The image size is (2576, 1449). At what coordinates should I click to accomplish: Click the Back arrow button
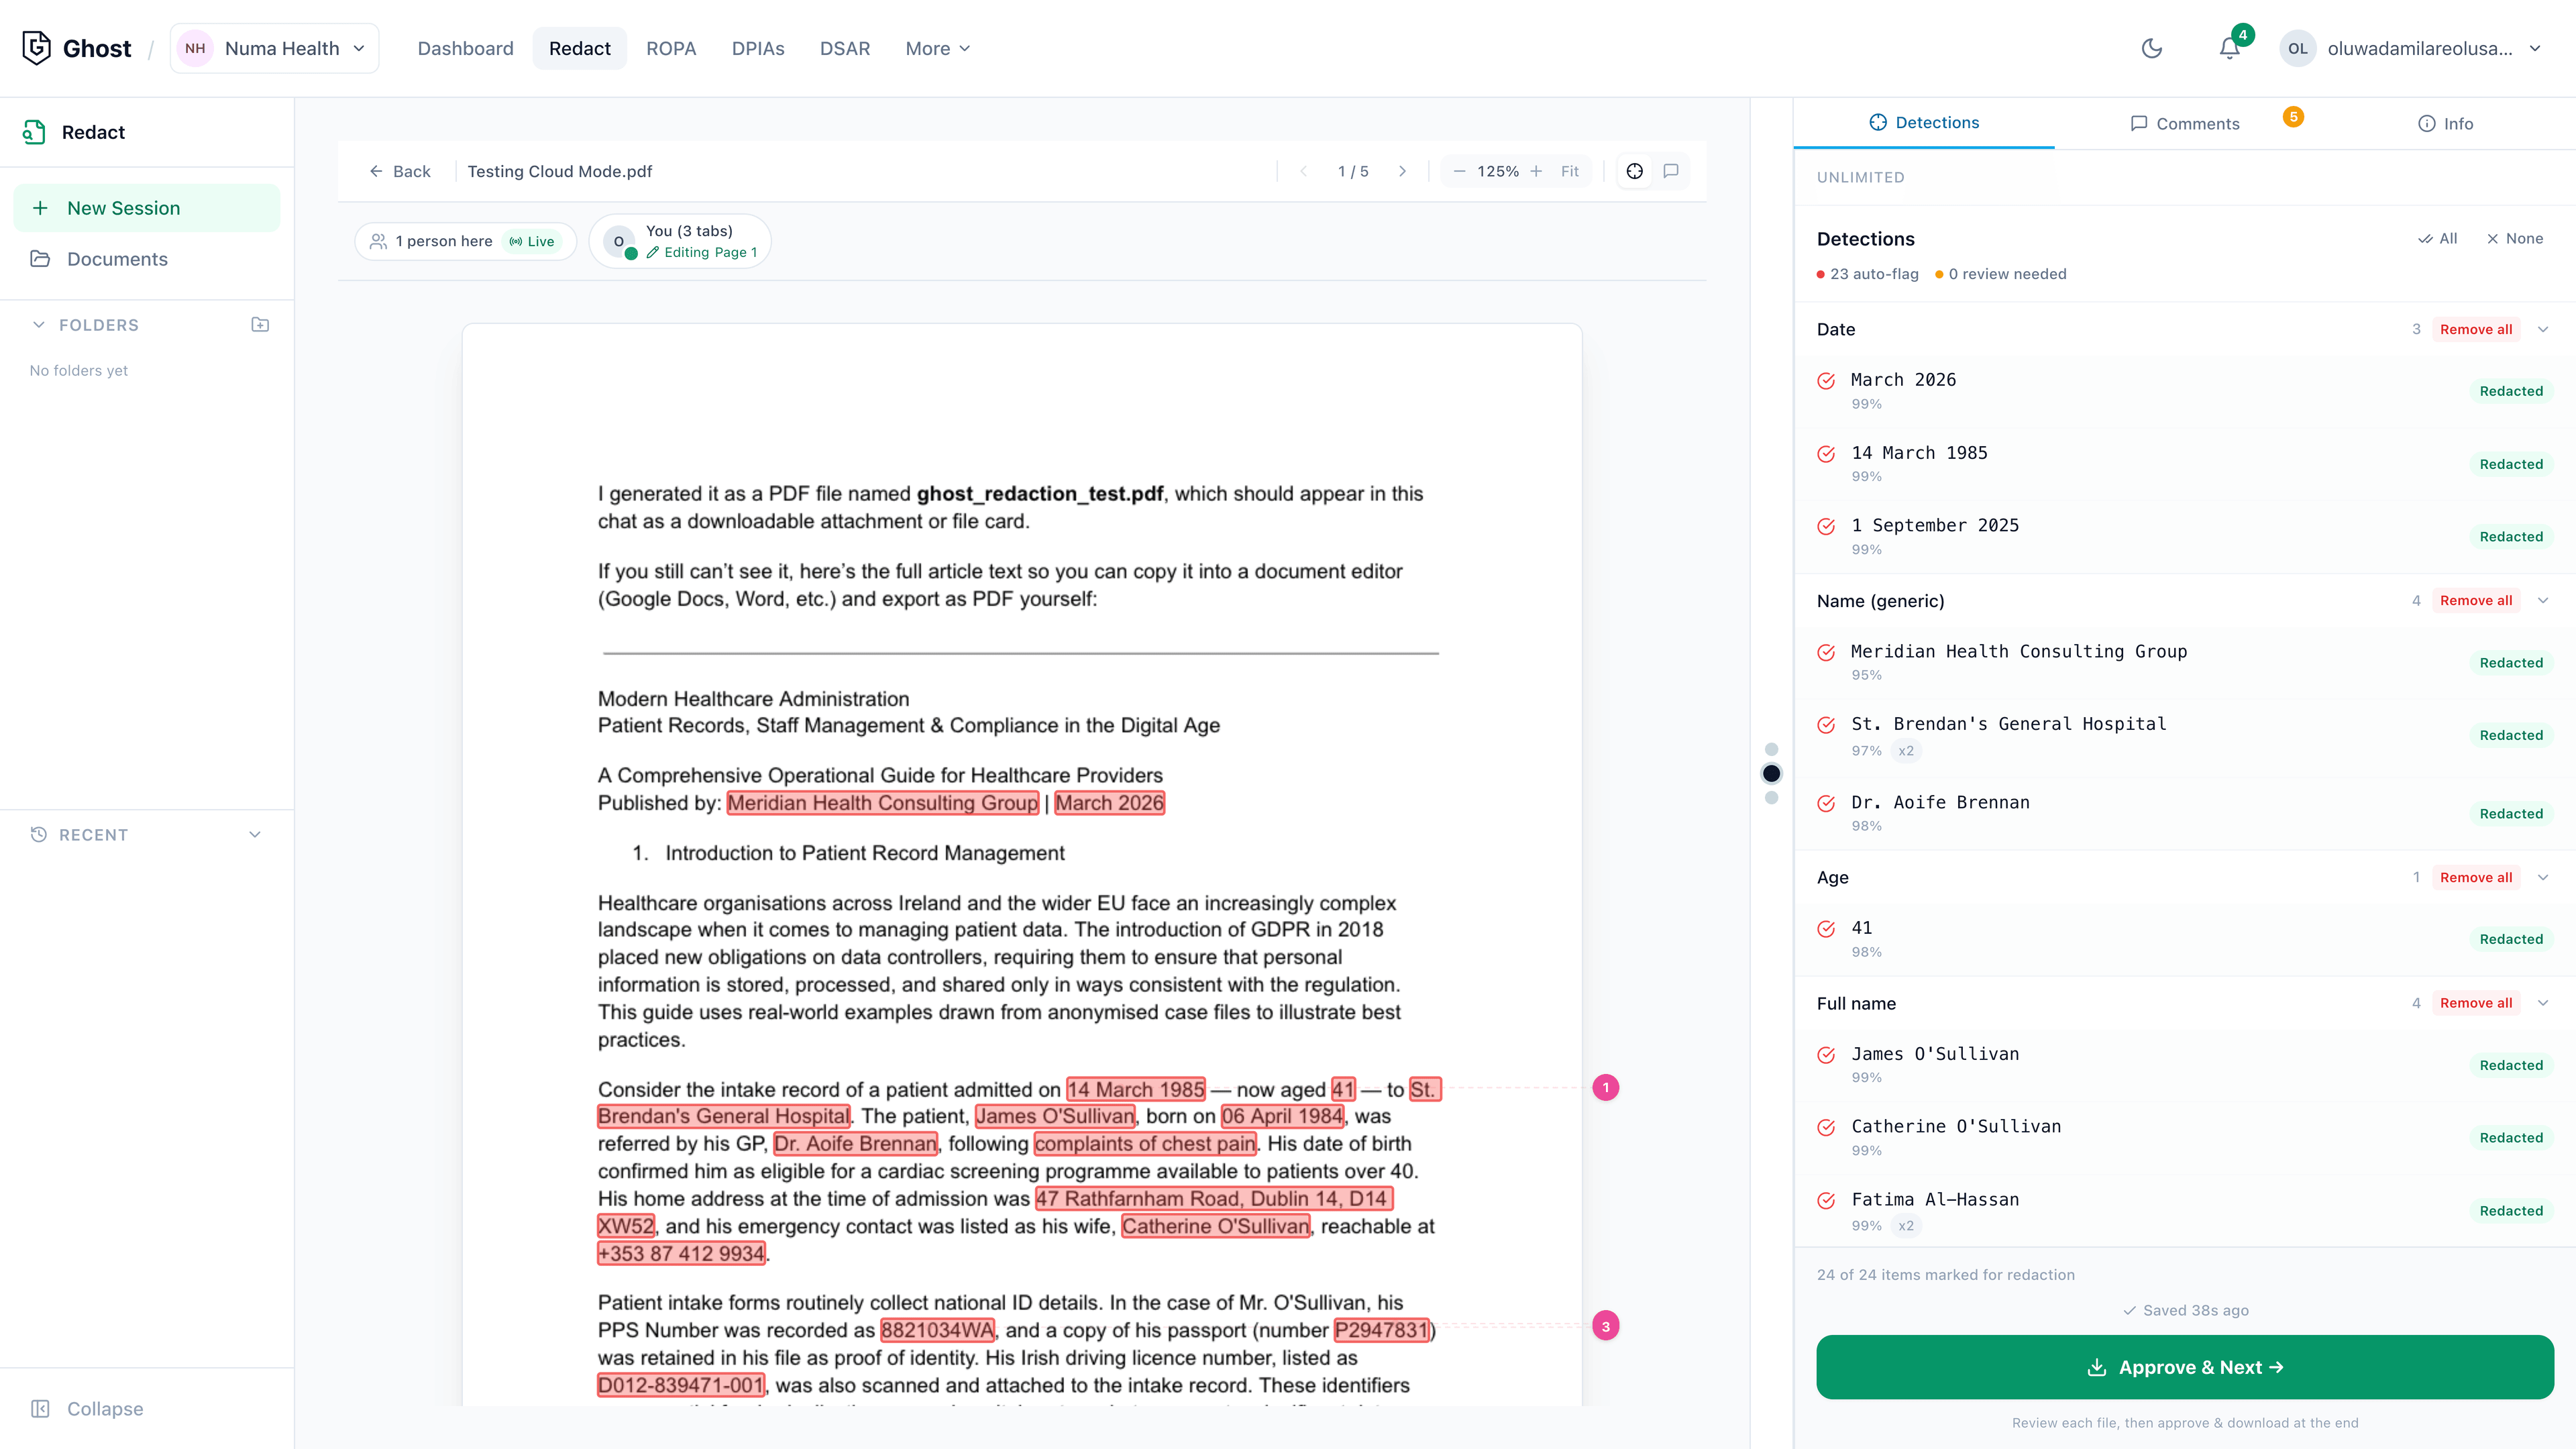coord(400,171)
